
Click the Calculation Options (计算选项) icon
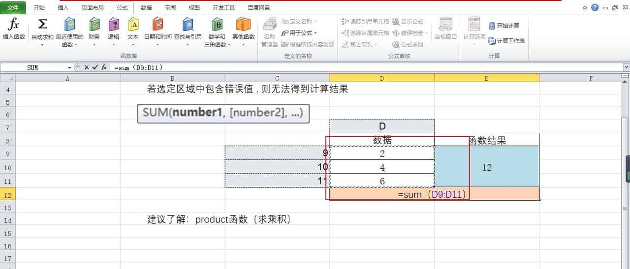(x=474, y=24)
